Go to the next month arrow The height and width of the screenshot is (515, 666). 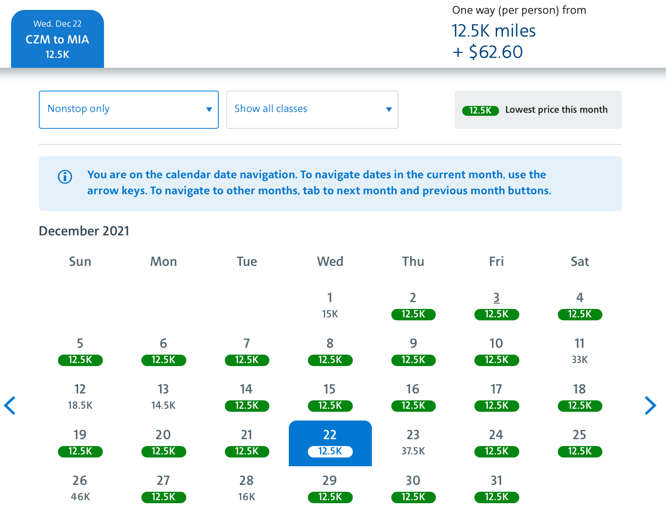click(x=650, y=405)
